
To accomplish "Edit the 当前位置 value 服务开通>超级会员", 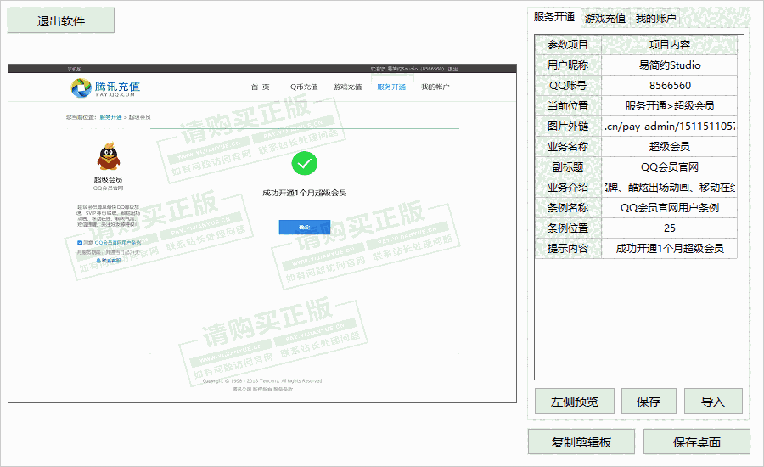I will (670, 106).
